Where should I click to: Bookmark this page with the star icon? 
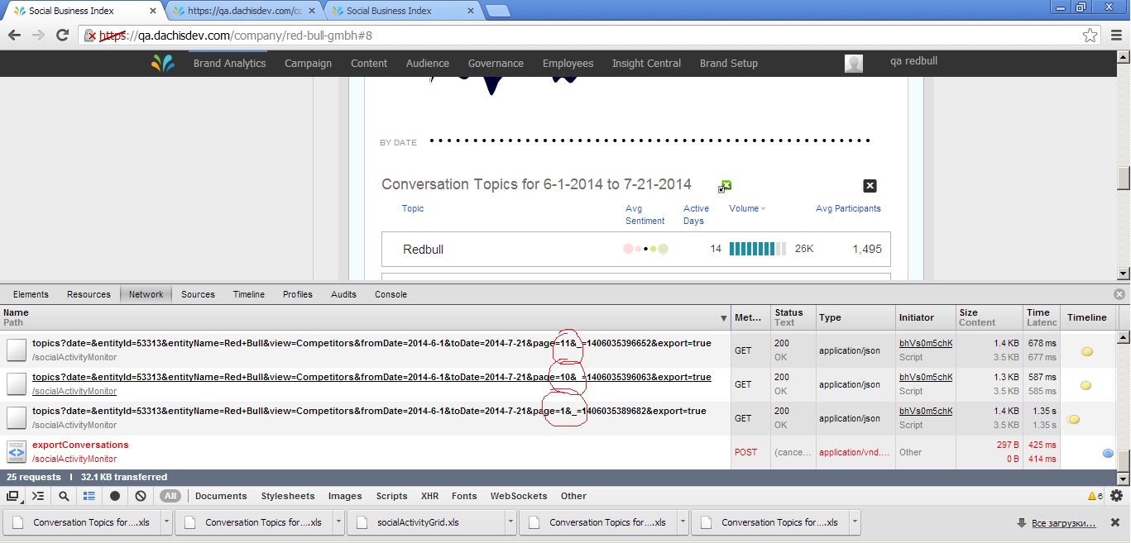(1090, 36)
